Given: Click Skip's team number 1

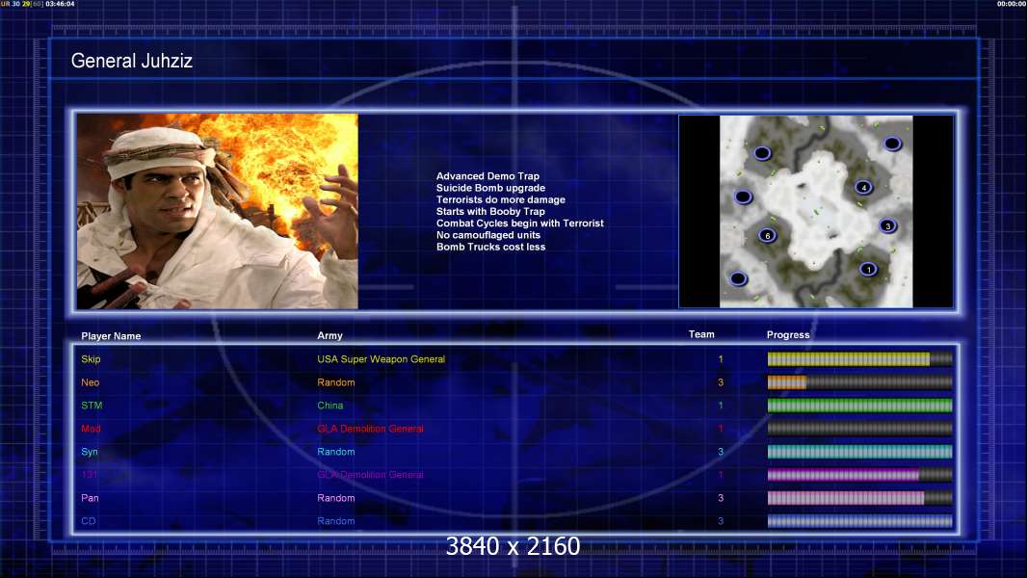Looking at the screenshot, I should tap(721, 359).
